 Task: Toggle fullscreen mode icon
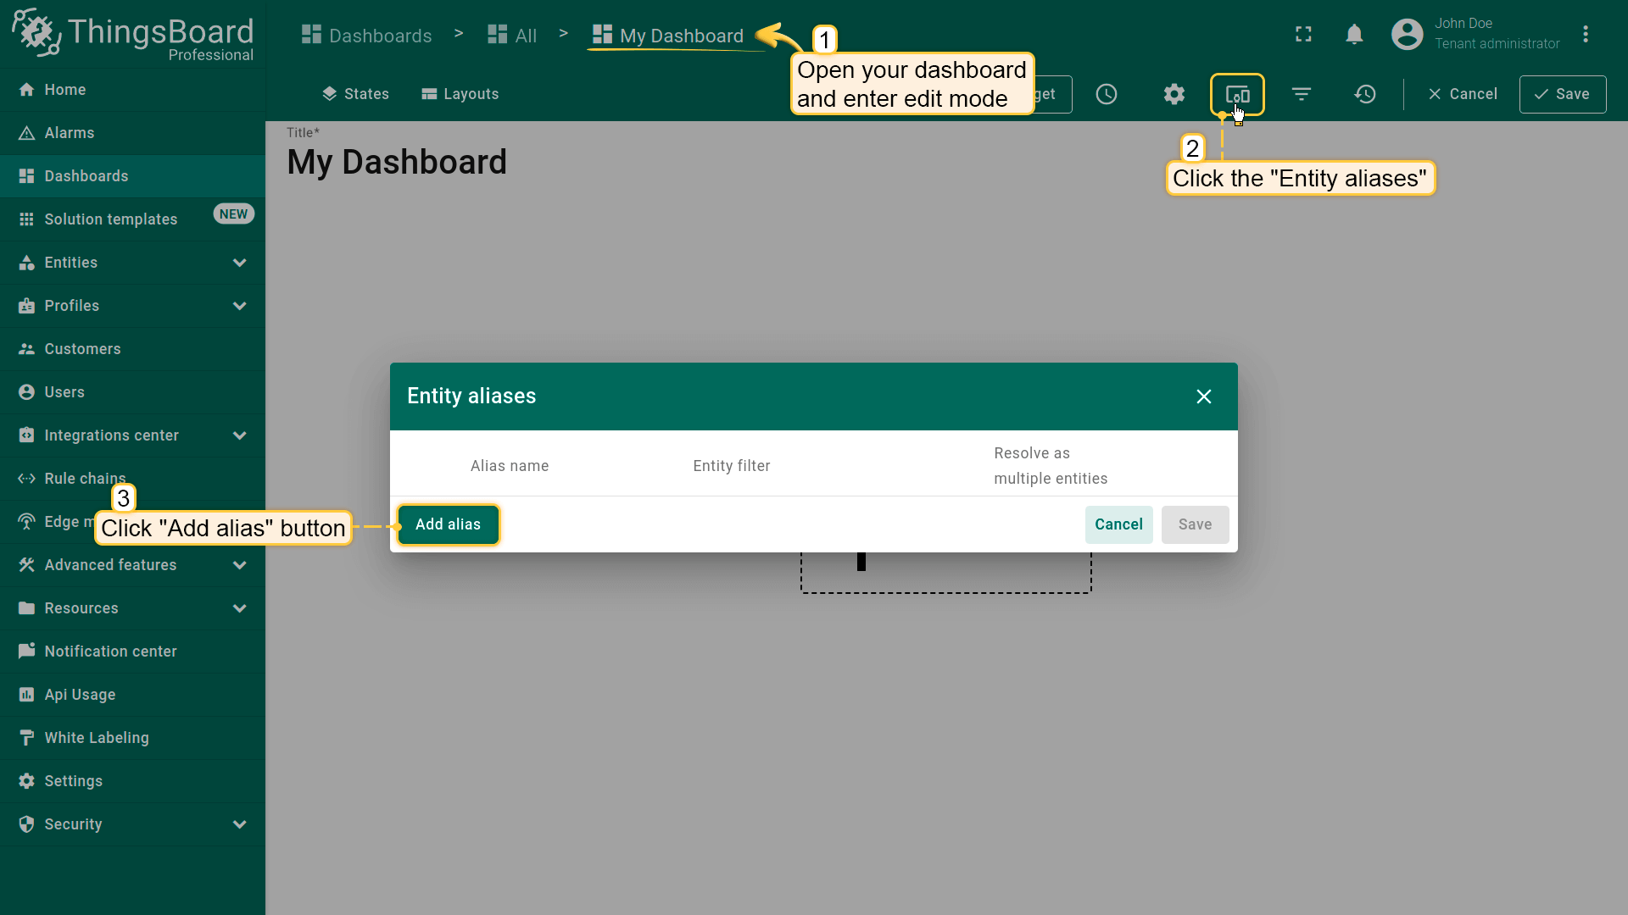point(1303,34)
